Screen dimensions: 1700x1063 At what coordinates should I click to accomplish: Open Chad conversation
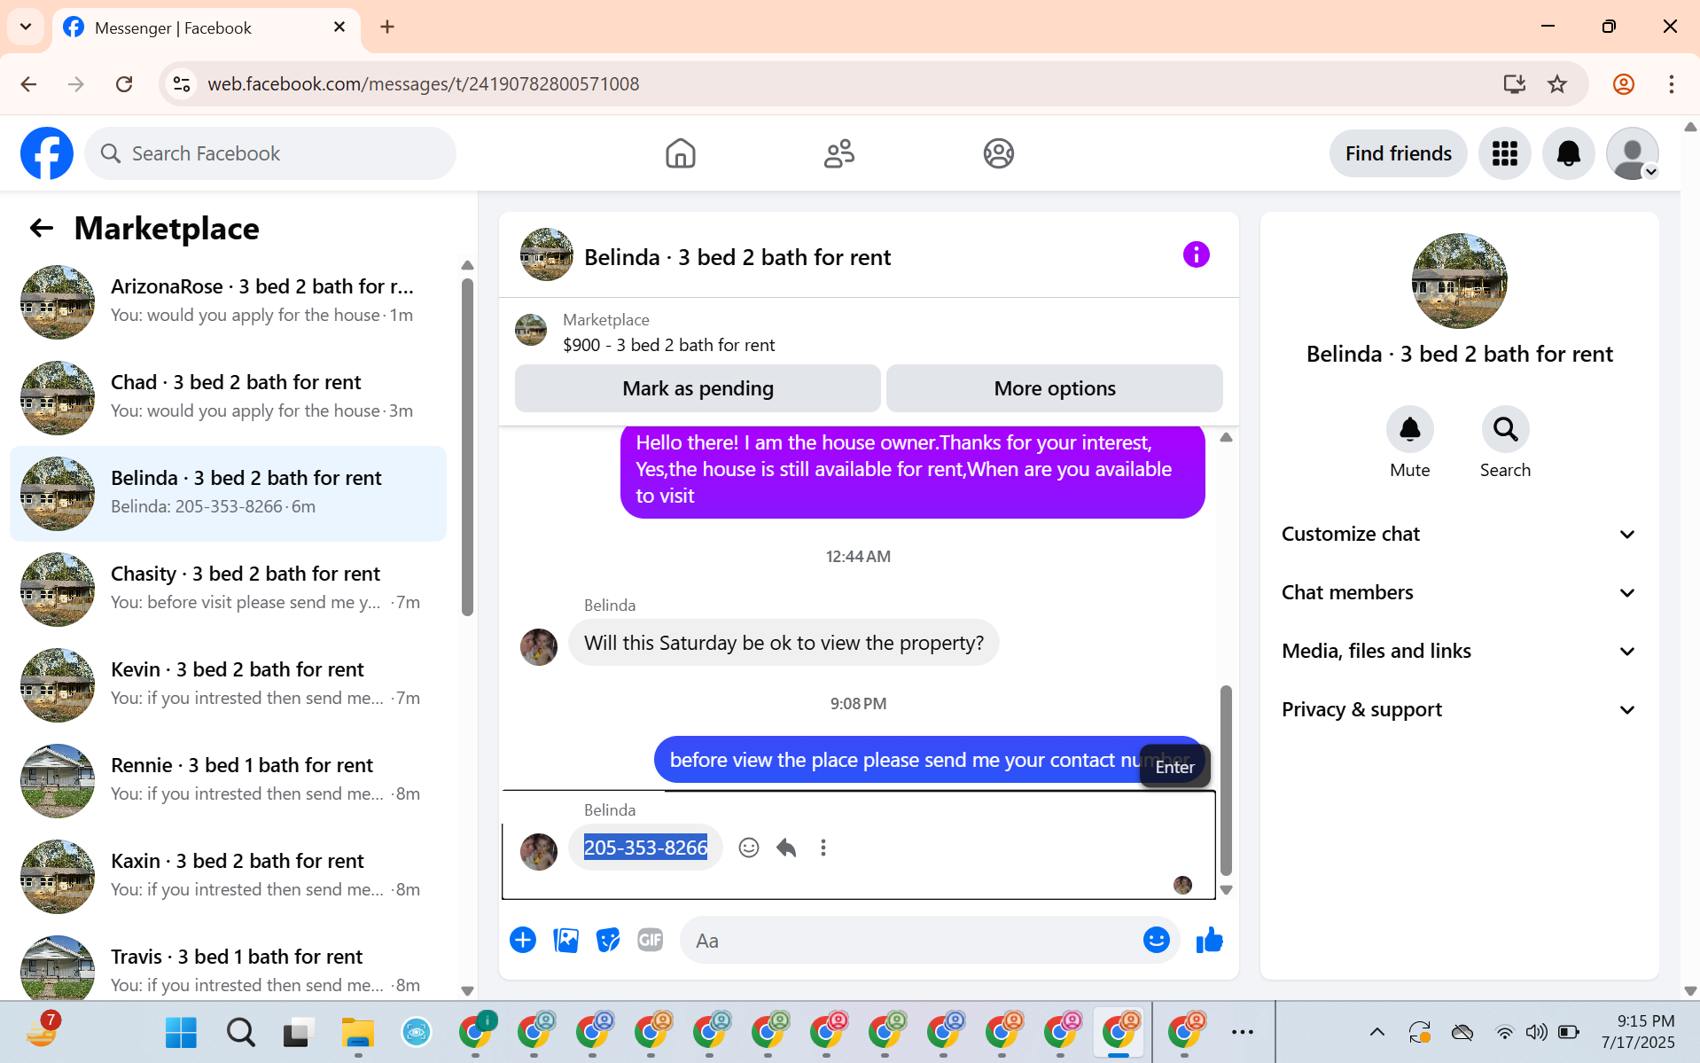[229, 397]
